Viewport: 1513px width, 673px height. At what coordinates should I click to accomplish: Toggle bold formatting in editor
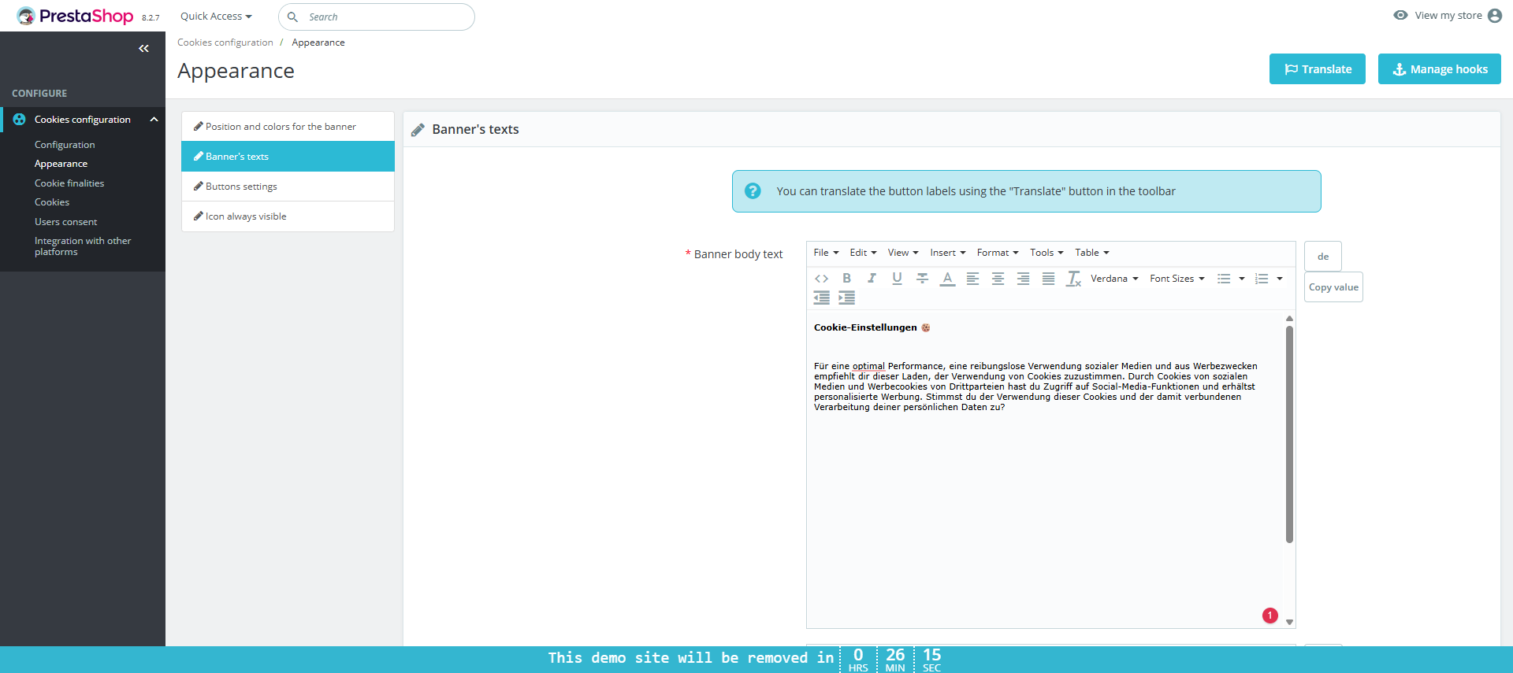[846, 279]
